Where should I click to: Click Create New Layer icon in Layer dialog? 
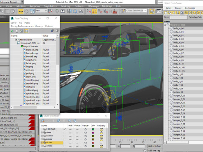43,121
